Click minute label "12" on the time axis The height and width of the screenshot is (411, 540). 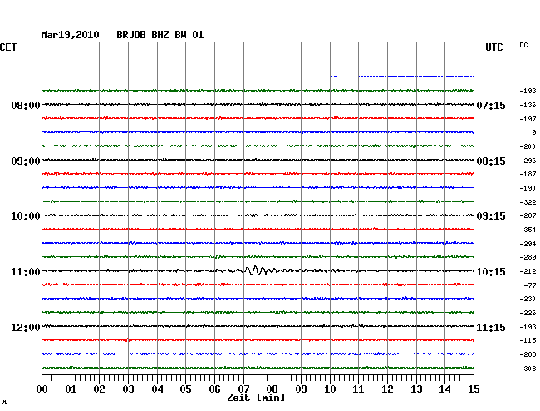click(387, 389)
